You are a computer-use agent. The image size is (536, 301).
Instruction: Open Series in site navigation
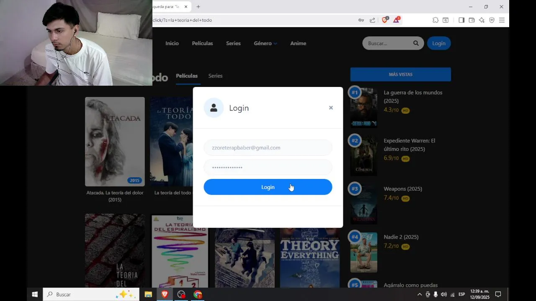[x=233, y=43]
